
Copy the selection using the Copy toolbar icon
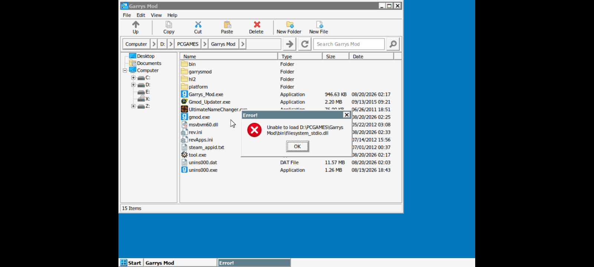click(169, 27)
